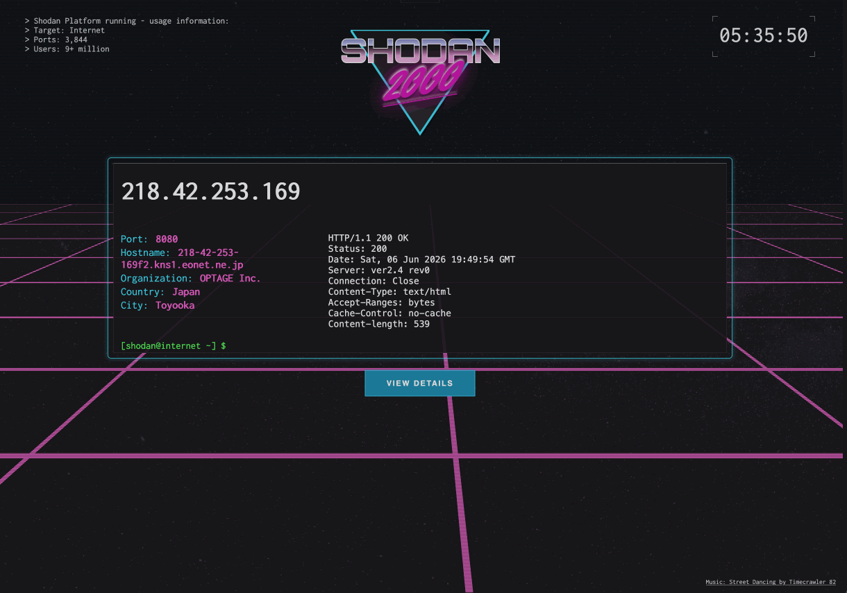Click the Content-Type: text/html line
Image resolution: width=847 pixels, height=593 pixels.
389,292
